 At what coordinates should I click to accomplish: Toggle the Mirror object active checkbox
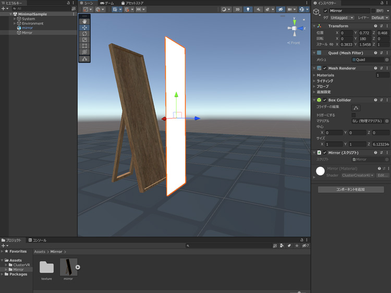[326, 11]
